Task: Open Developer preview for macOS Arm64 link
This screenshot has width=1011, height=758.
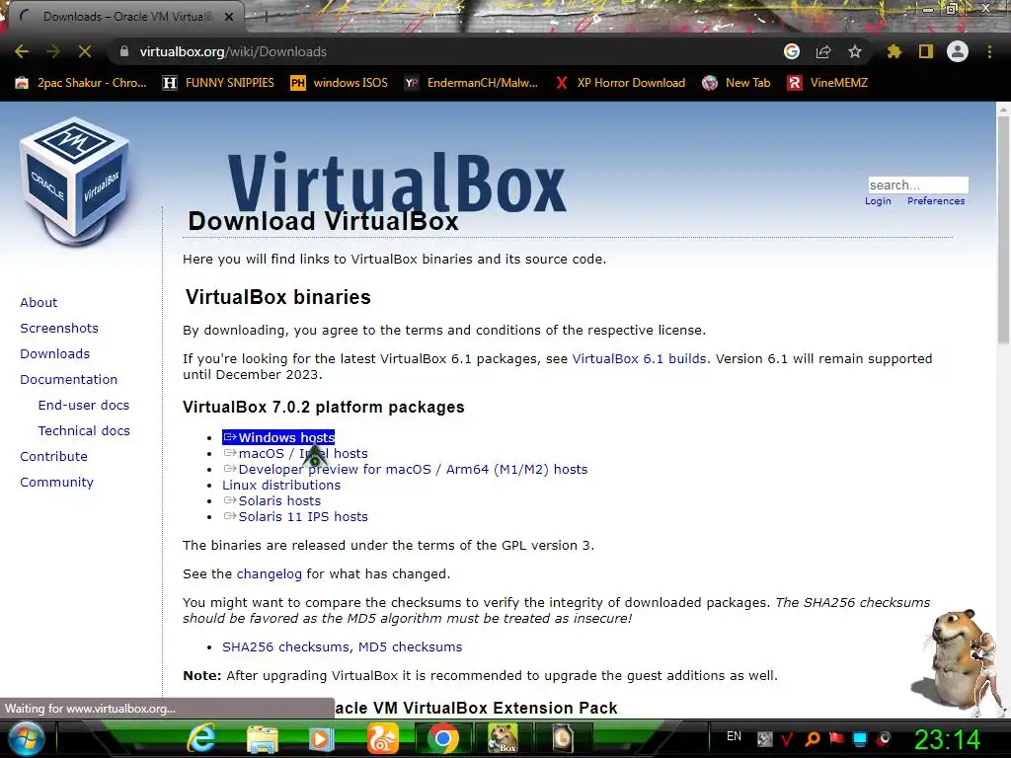Action: coord(406,469)
